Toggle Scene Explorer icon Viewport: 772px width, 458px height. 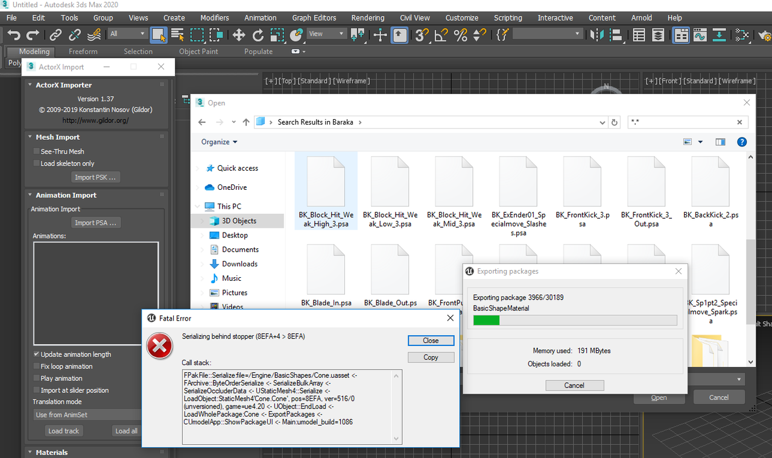coord(639,35)
